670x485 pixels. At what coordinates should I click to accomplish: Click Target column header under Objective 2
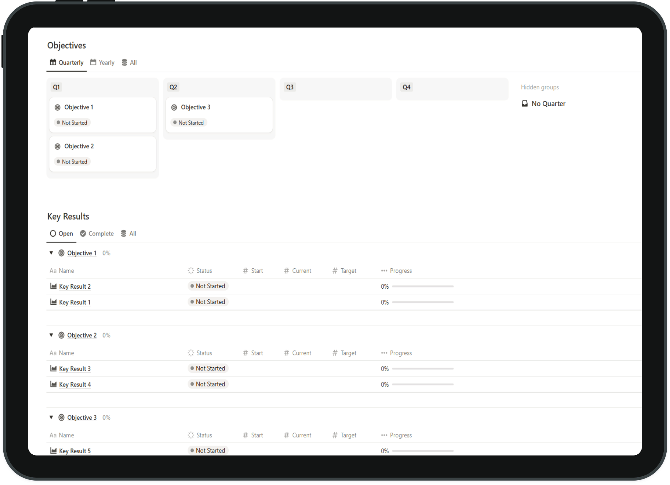click(x=344, y=353)
